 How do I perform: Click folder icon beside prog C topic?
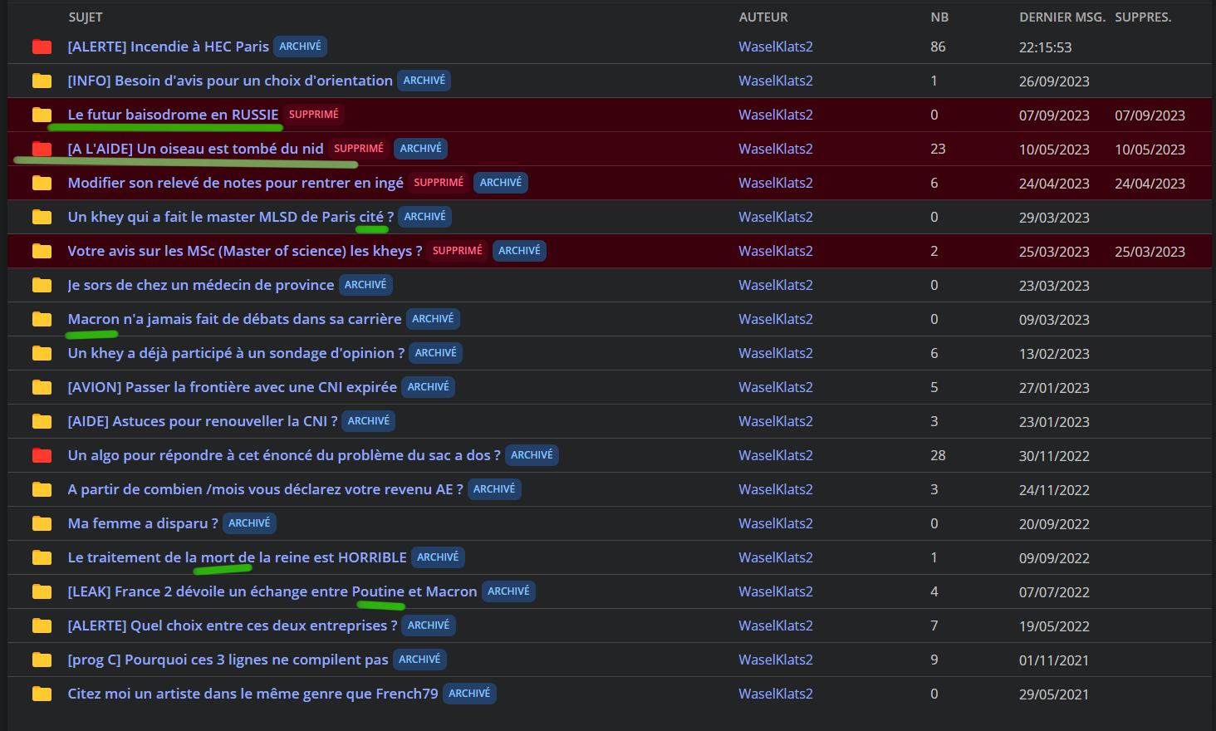[42, 660]
